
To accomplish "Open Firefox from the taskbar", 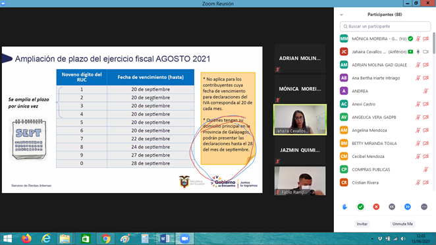I will click(x=26, y=239).
